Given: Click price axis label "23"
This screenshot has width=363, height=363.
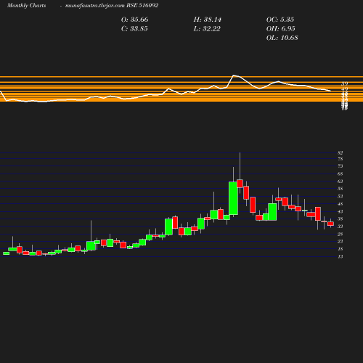Looking at the screenshot, I should click(x=340, y=242).
